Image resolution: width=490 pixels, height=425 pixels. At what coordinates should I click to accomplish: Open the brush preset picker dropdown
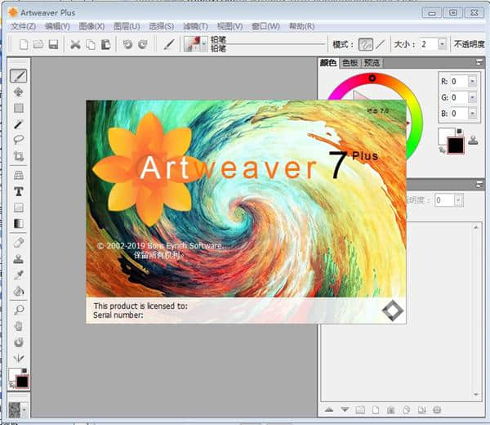click(x=203, y=44)
